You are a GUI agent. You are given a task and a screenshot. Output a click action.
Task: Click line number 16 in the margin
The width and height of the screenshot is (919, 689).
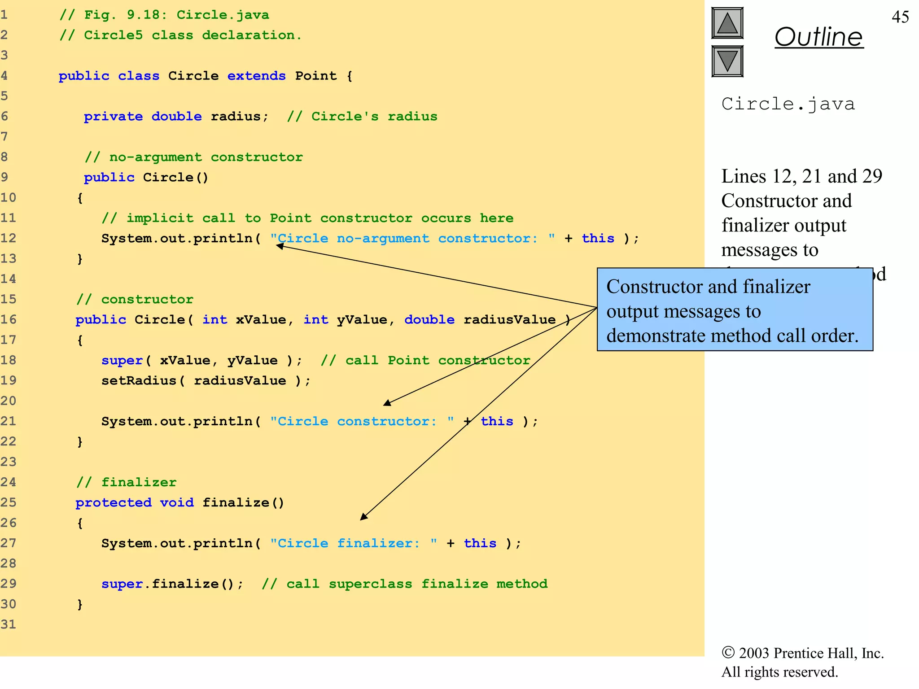8,319
